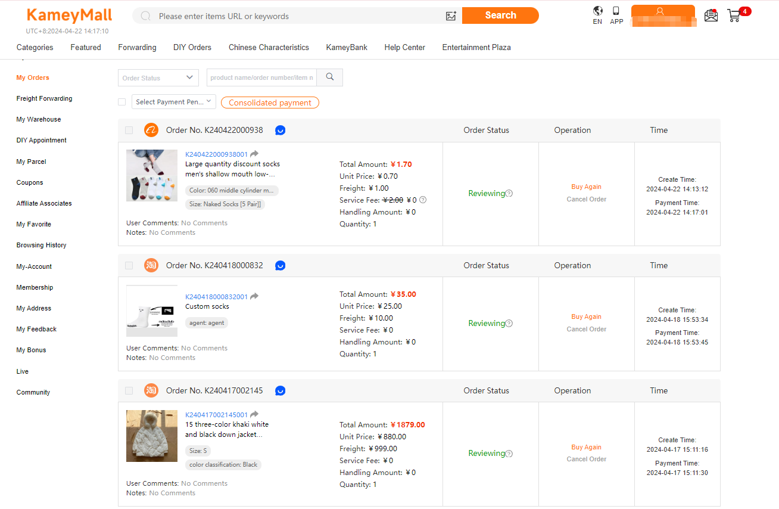Click service fee help question icon
779x509 pixels.
pyautogui.click(x=423, y=200)
